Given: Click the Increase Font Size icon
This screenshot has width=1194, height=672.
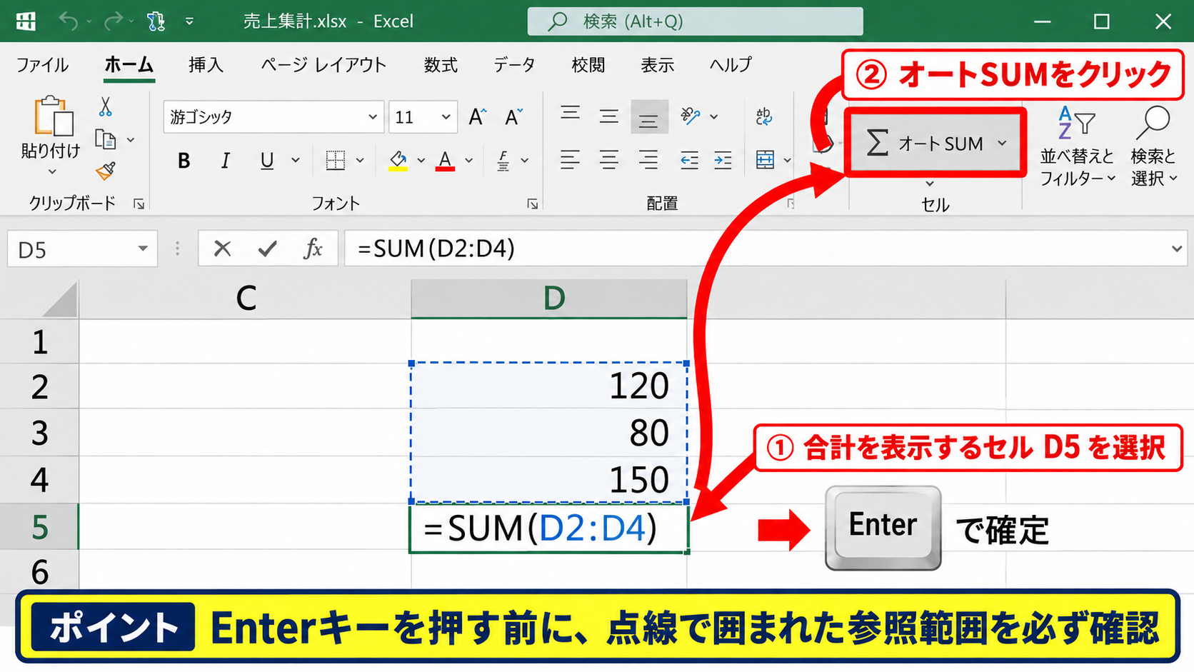Looking at the screenshot, I should click(478, 116).
